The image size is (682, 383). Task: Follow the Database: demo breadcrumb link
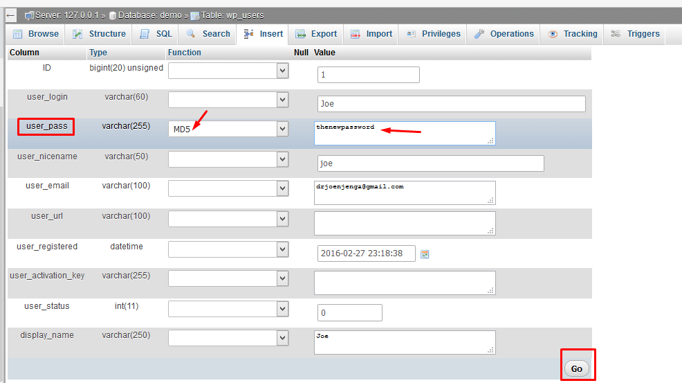point(150,16)
